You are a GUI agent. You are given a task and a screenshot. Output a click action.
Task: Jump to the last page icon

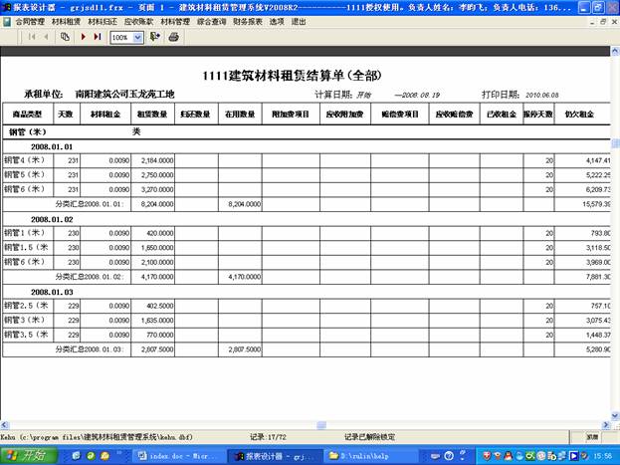tap(98, 36)
